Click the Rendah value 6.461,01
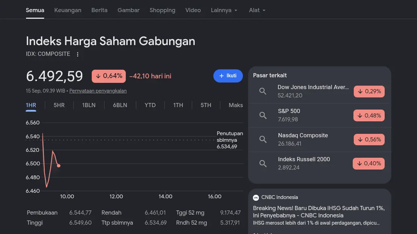This screenshot has width=417, height=234. tap(155, 213)
